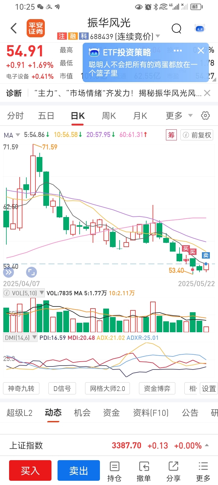This screenshot has height=485, width=218.
Task: Open indicator 设置 button
Action: tap(209, 388)
